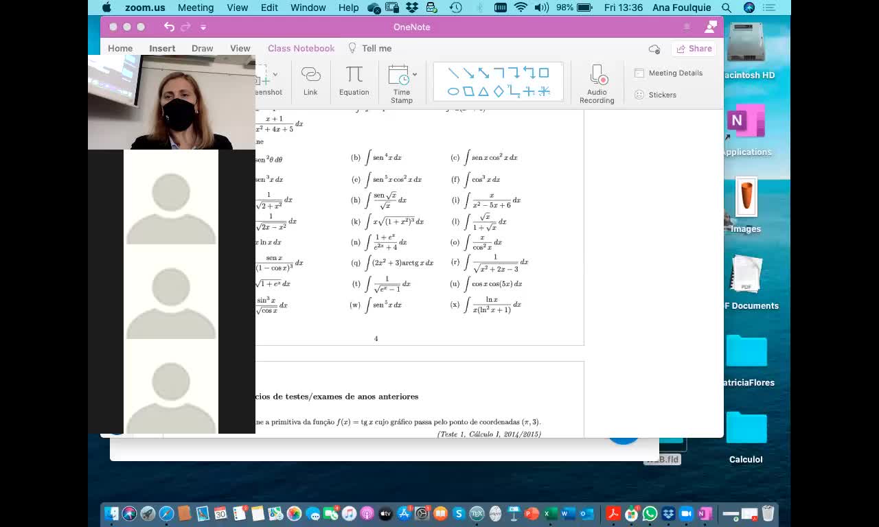Open Spotlight search in the menu bar
The image size is (879, 527).
(726, 8)
